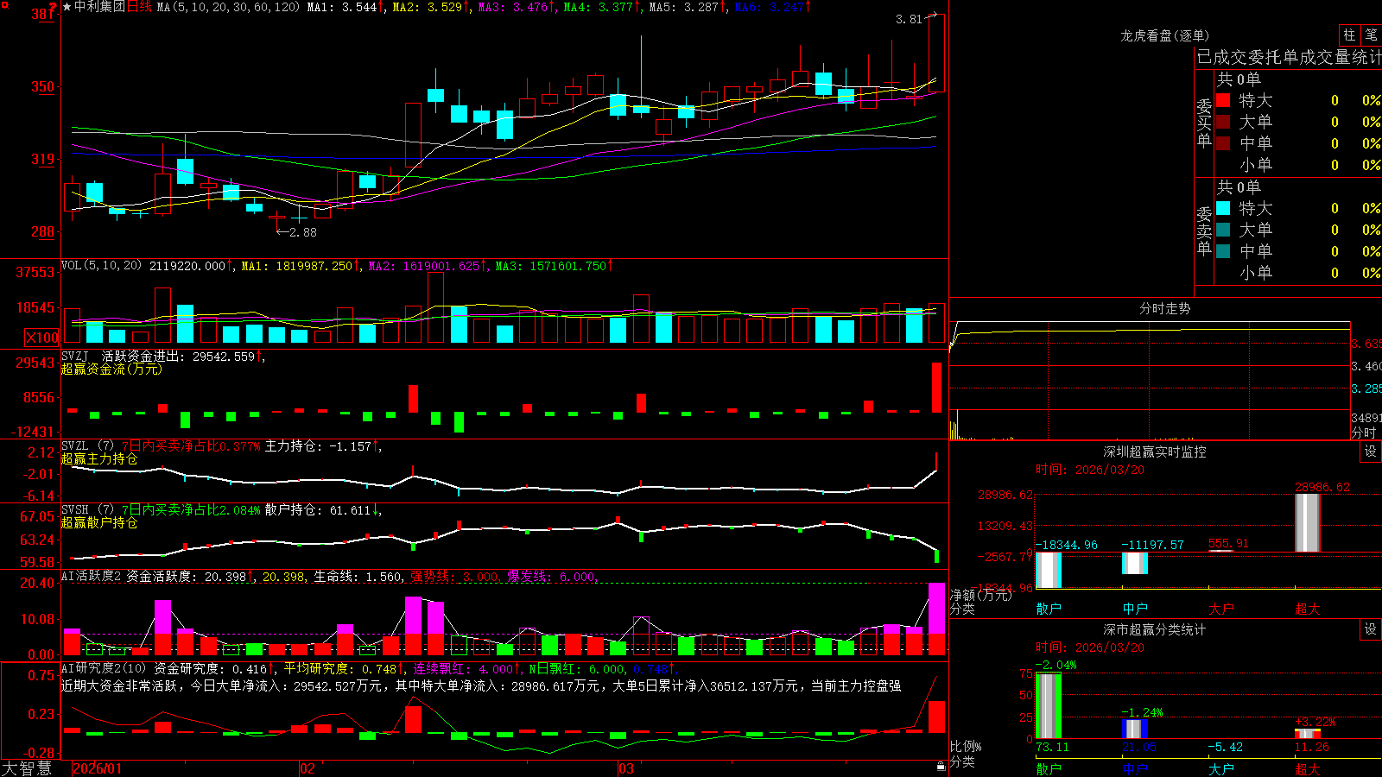Viewport: 1382px width, 777px height.
Task: Toggle the lock icon on the timeline
Action: pyautogui.click(x=941, y=767)
